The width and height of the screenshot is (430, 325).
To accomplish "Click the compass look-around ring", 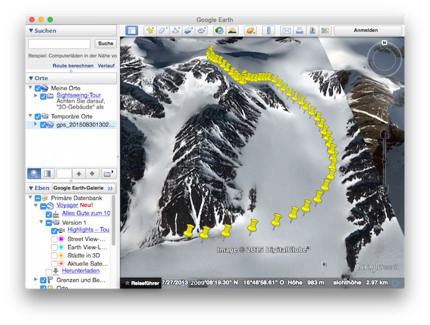I will (x=384, y=59).
